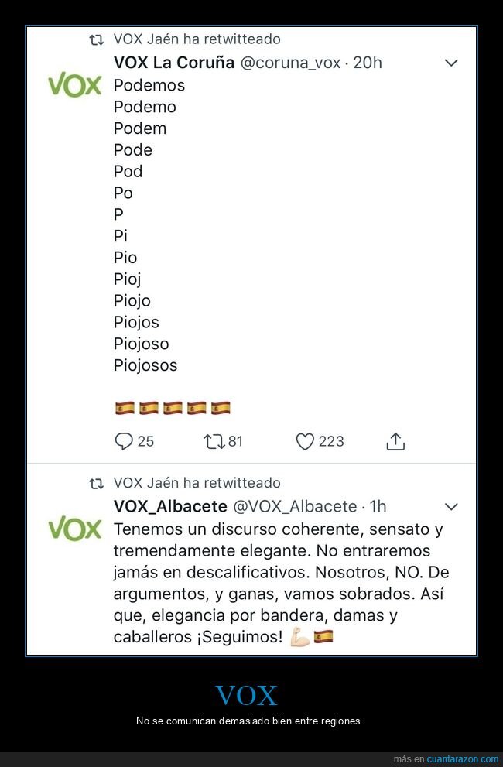Open the dropdown chevron on the VOX La Coruña tweet
The width and height of the screenshot is (503, 767).
(x=451, y=63)
